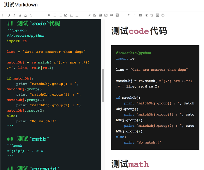Toggle bold formatting

tap(9, 15)
